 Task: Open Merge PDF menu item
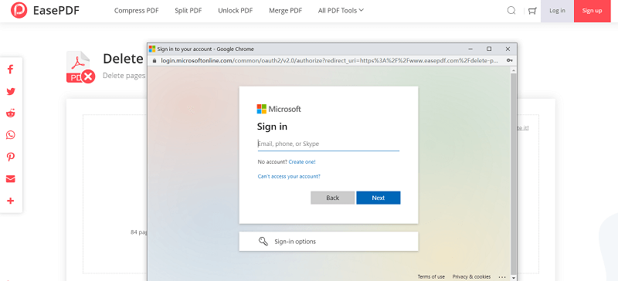285,11
